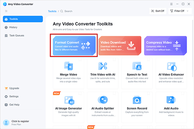The height and width of the screenshot is (129, 194).
Task: Click the user avatar icon
Action: click(6, 123)
